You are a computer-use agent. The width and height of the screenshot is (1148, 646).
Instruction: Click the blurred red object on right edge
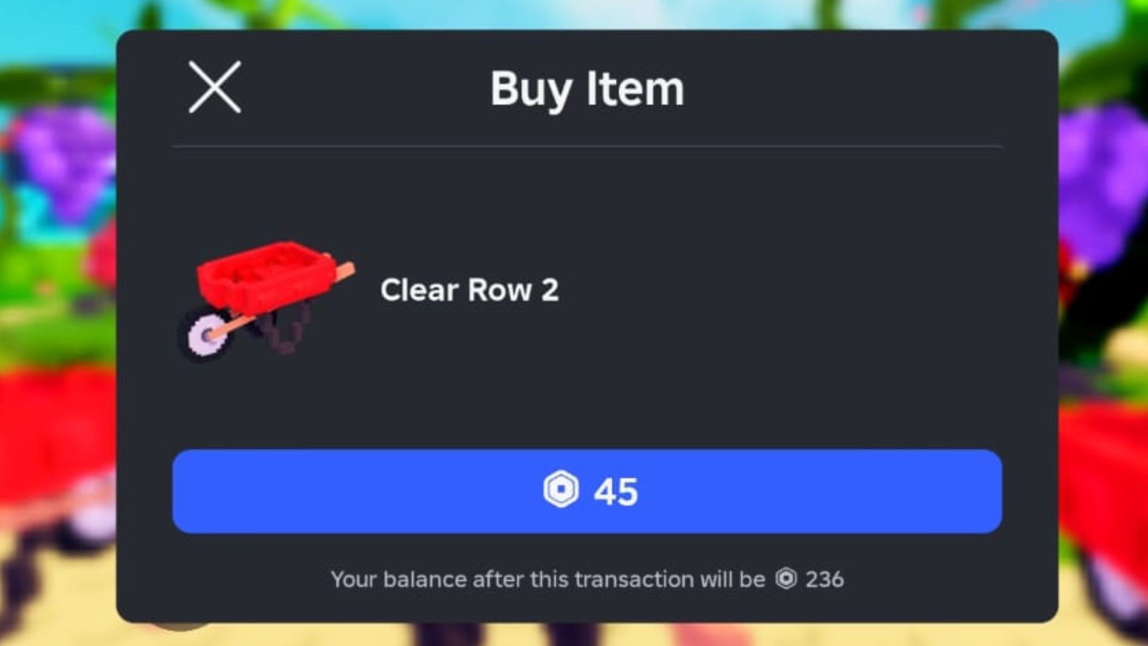(x=1103, y=479)
